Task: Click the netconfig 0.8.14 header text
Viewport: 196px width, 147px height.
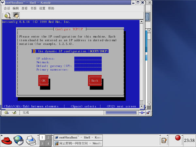Action: pos(36,22)
